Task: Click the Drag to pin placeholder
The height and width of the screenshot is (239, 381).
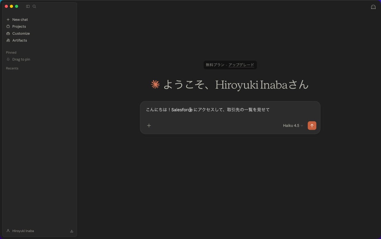Action: tap(21, 59)
